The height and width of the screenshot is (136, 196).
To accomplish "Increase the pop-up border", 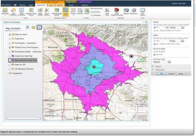I will click(96, 12).
